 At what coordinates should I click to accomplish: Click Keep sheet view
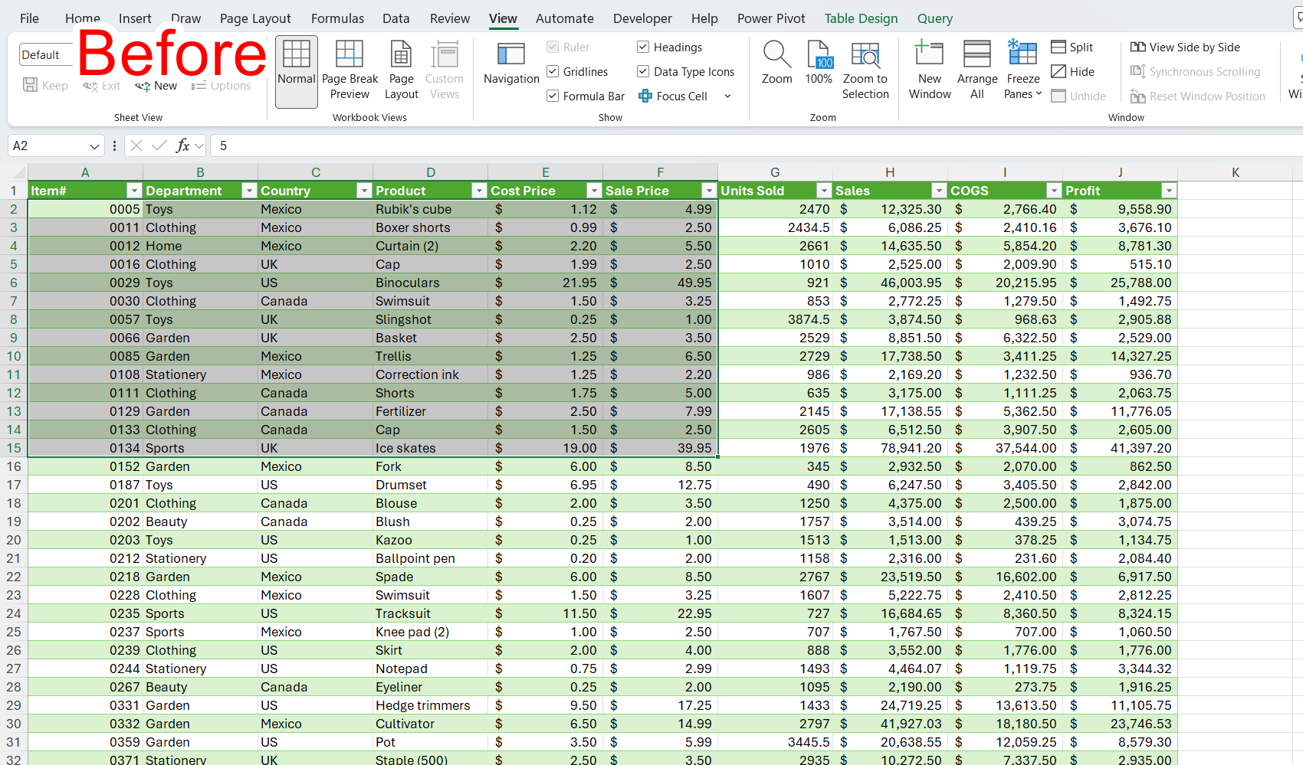[45, 86]
